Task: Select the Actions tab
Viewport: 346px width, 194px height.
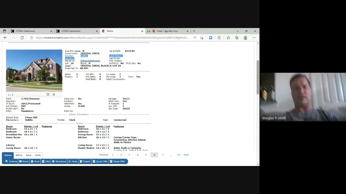Action: [x=8, y=155]
